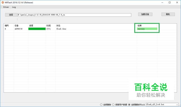Image resolution: width=181 pixels, height=107 pixels.
Task: Select the device ID a02547c8 cell
Action: [19, 29]
